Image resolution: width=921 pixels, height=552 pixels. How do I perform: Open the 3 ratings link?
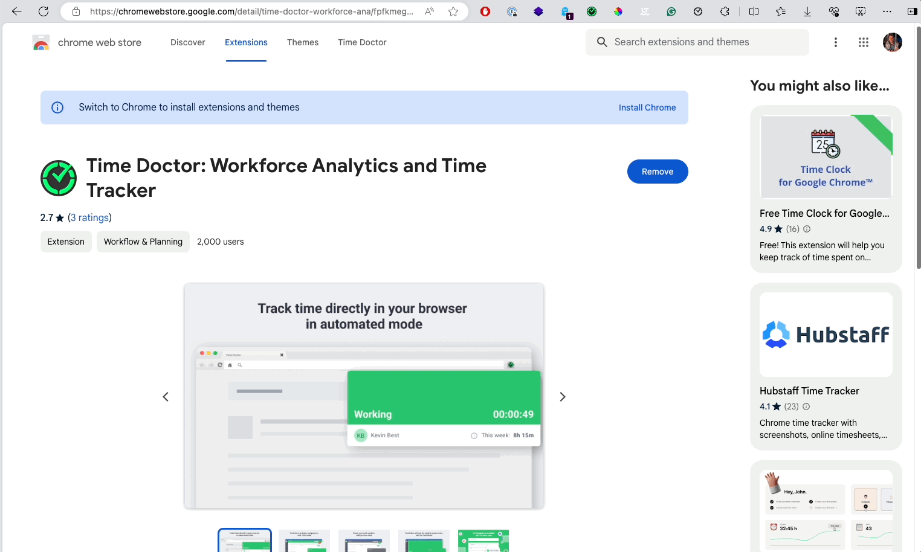point(90,217)
